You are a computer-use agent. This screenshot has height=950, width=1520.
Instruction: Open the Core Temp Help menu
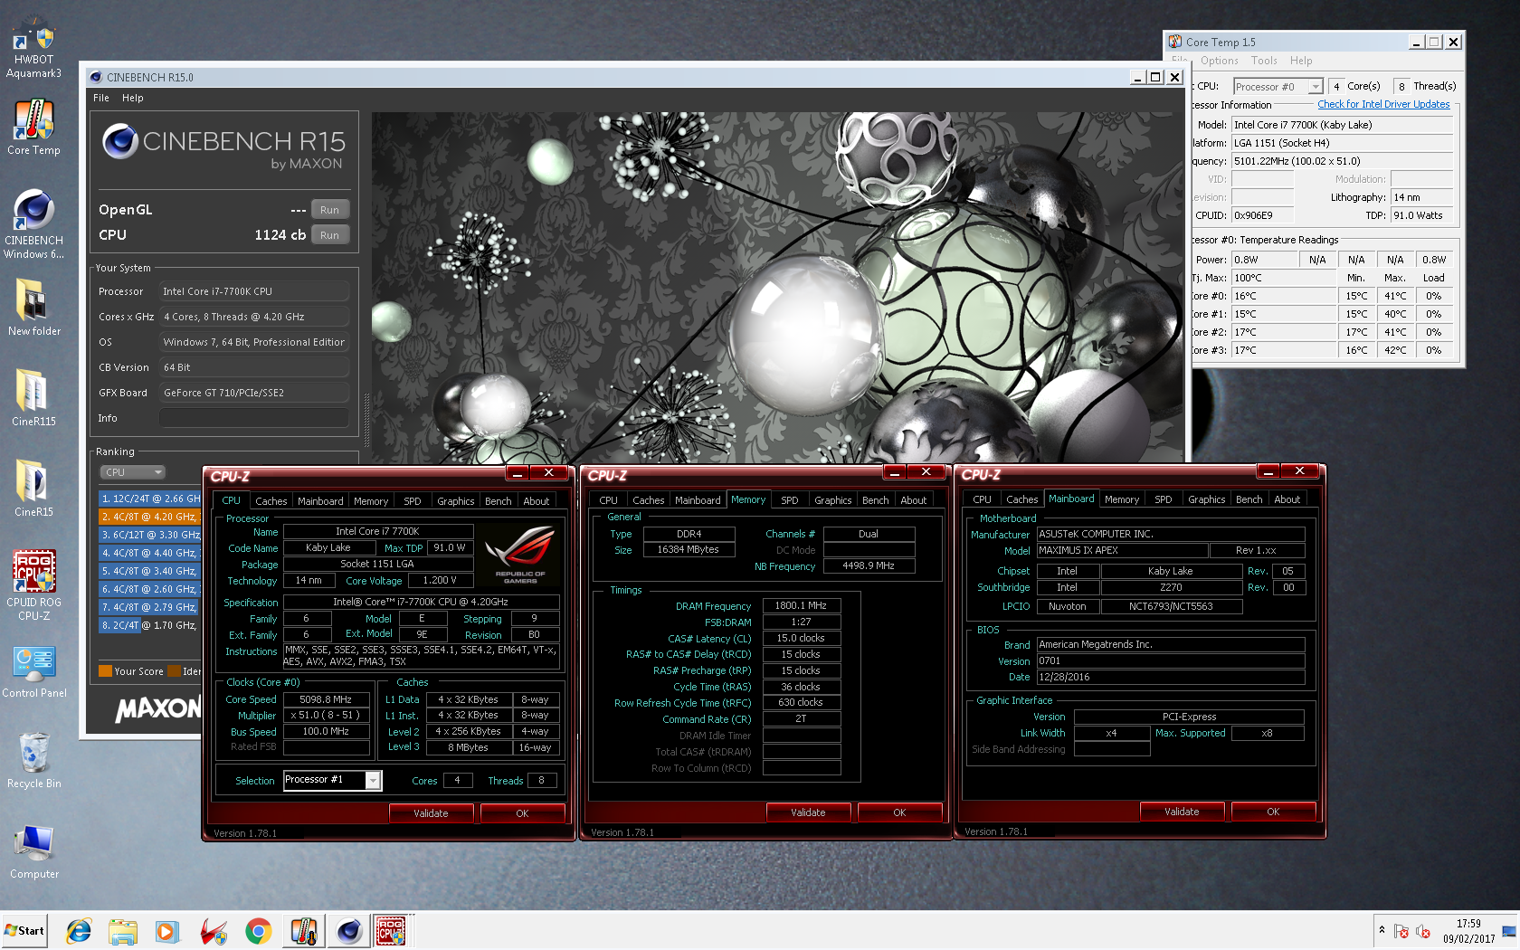click(x=1301, y=61)
